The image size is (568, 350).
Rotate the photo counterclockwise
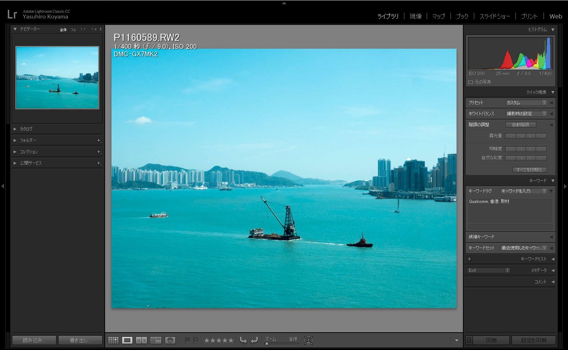coord(243,340)
